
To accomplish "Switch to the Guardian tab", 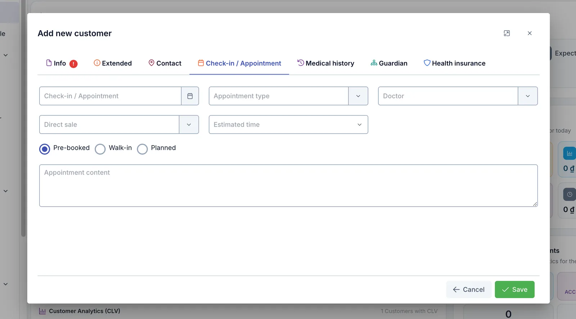I will click(x=389, y=63).
